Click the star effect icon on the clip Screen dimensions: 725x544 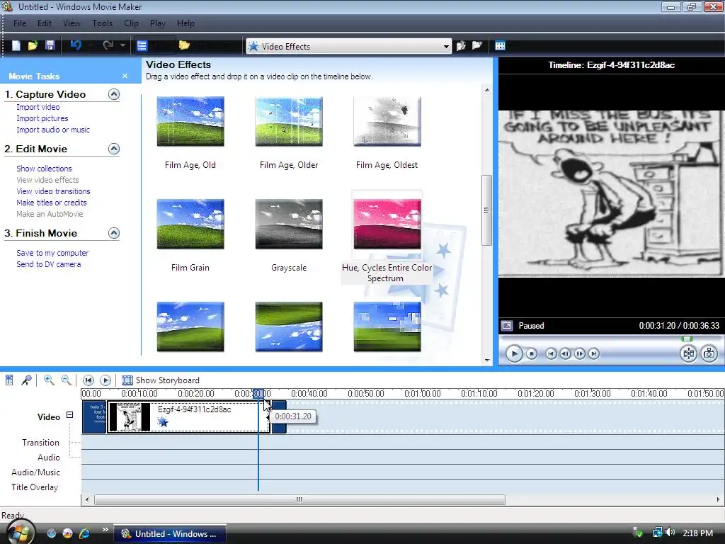click(x=163, y=421)
